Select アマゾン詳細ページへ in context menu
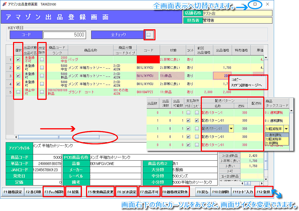299x211 pixels. pos(246,85)
